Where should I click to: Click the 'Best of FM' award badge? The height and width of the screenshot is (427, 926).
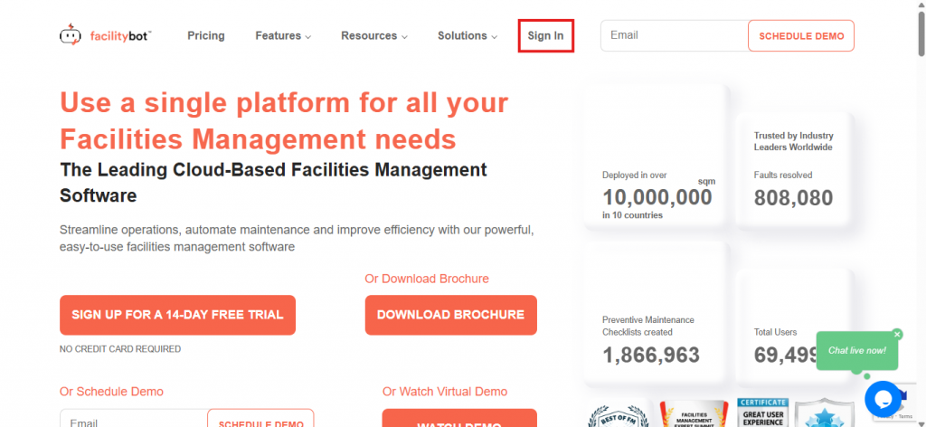[619, 414]
